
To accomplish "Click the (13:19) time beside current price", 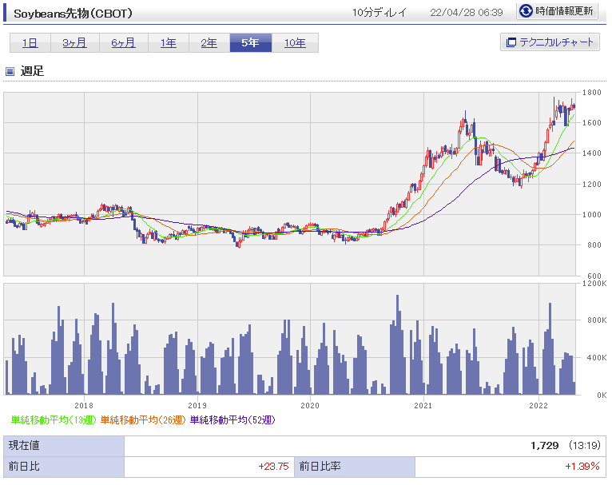I will (x=584, y=446).
